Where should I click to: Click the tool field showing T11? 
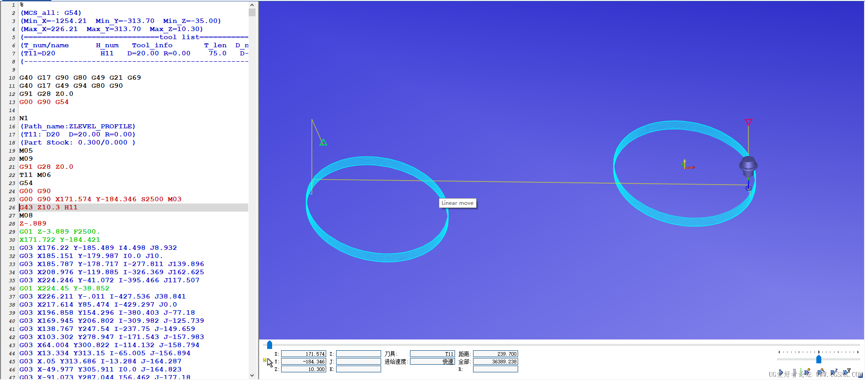[432, 354]
